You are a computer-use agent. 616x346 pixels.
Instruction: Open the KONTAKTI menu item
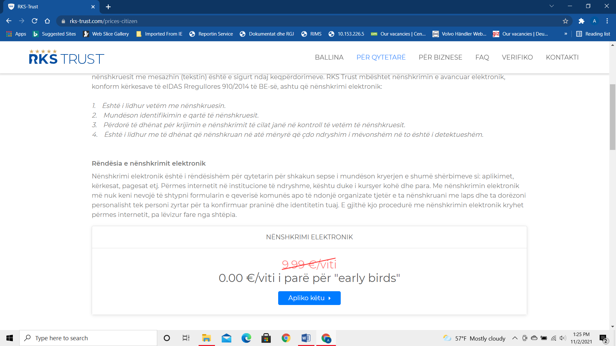tap(562, 57)
